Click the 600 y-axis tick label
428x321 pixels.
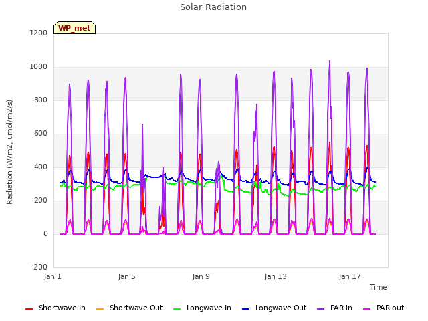coord(41,134)
